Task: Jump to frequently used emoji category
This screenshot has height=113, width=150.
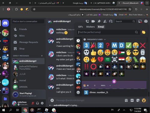Action: 78,40
